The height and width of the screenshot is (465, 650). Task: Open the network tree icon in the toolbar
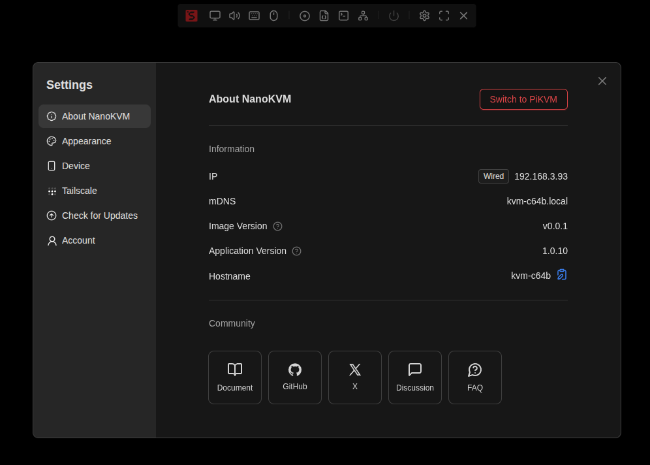[x=363, y=16]
